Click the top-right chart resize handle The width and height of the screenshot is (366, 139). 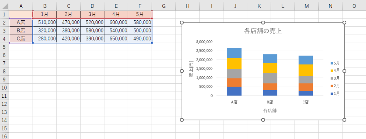click(x=344, y=22)
